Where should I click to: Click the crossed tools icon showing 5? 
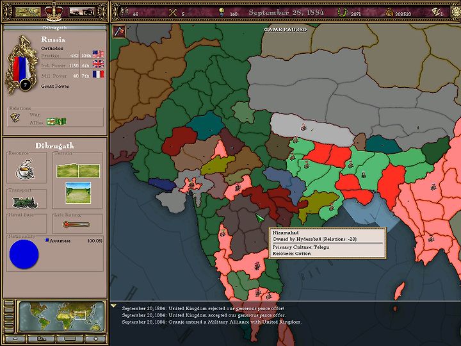click(x=173, y=12)
